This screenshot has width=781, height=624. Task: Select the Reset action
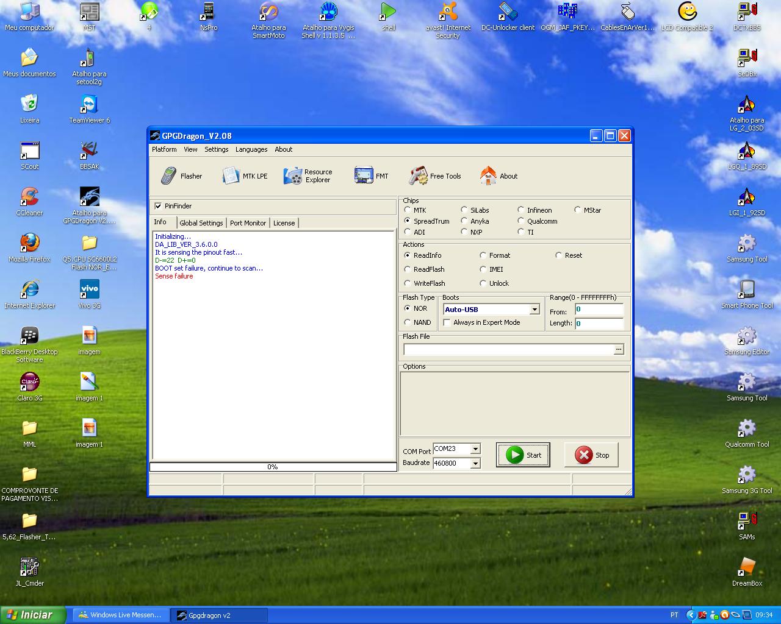pos(558,255)
